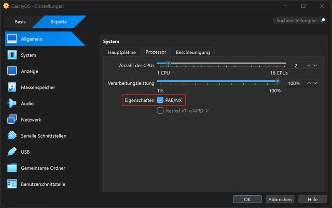Click the search magnifier icon
The width and height of the screenshot is (332, 208).
point(323,20)
